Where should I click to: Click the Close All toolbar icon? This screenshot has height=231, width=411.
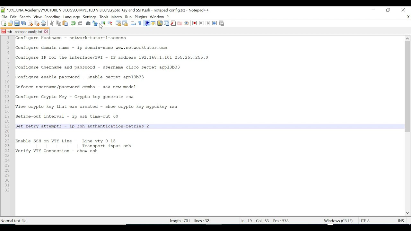[37, 23]
